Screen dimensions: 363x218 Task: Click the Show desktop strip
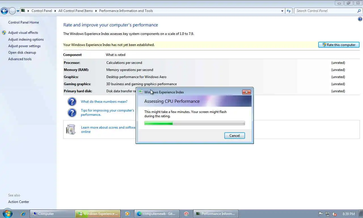point(361,214)
